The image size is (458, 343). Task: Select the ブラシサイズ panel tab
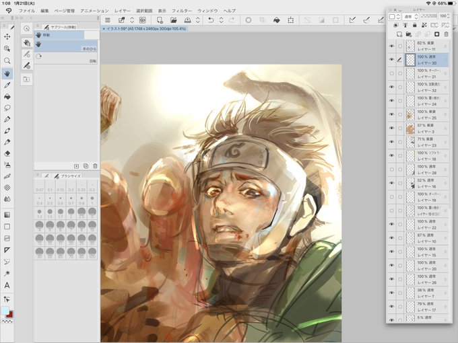(x=67, y=176)
